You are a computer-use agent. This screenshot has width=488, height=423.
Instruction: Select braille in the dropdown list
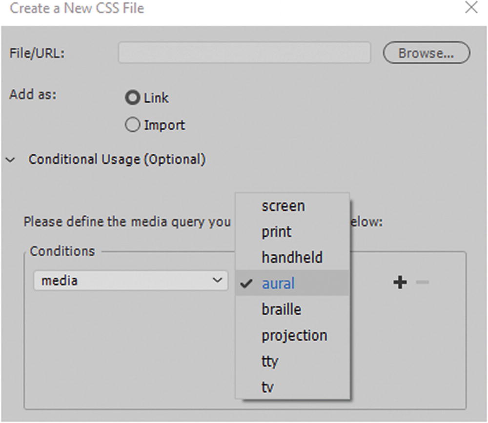point(281,309)
